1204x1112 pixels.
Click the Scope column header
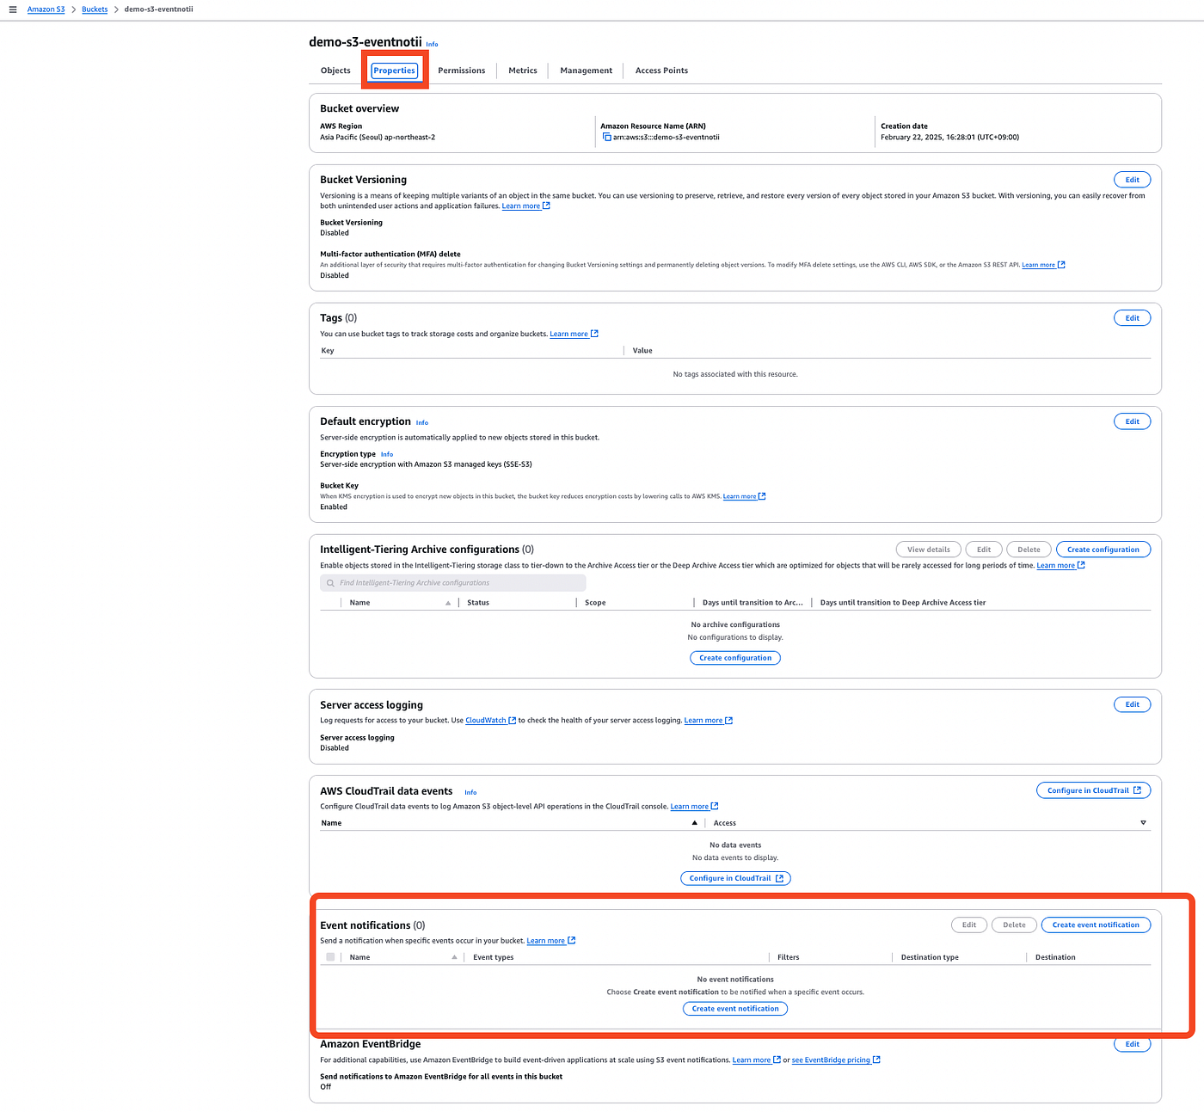pos(595,603)
